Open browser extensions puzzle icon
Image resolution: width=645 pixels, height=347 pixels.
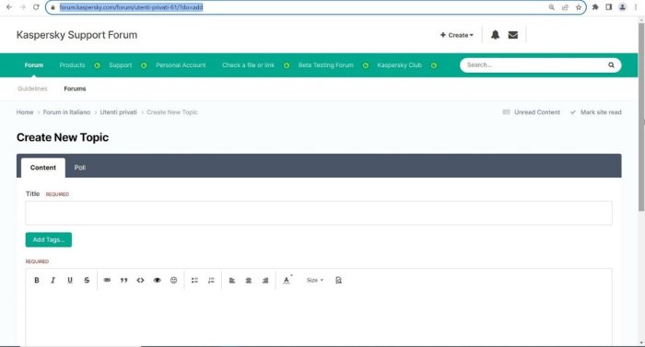pos(595,7)
